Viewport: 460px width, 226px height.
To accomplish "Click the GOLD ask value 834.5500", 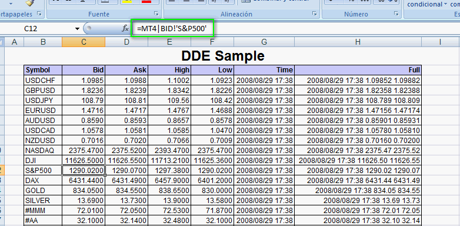I will tap(126, 191).
